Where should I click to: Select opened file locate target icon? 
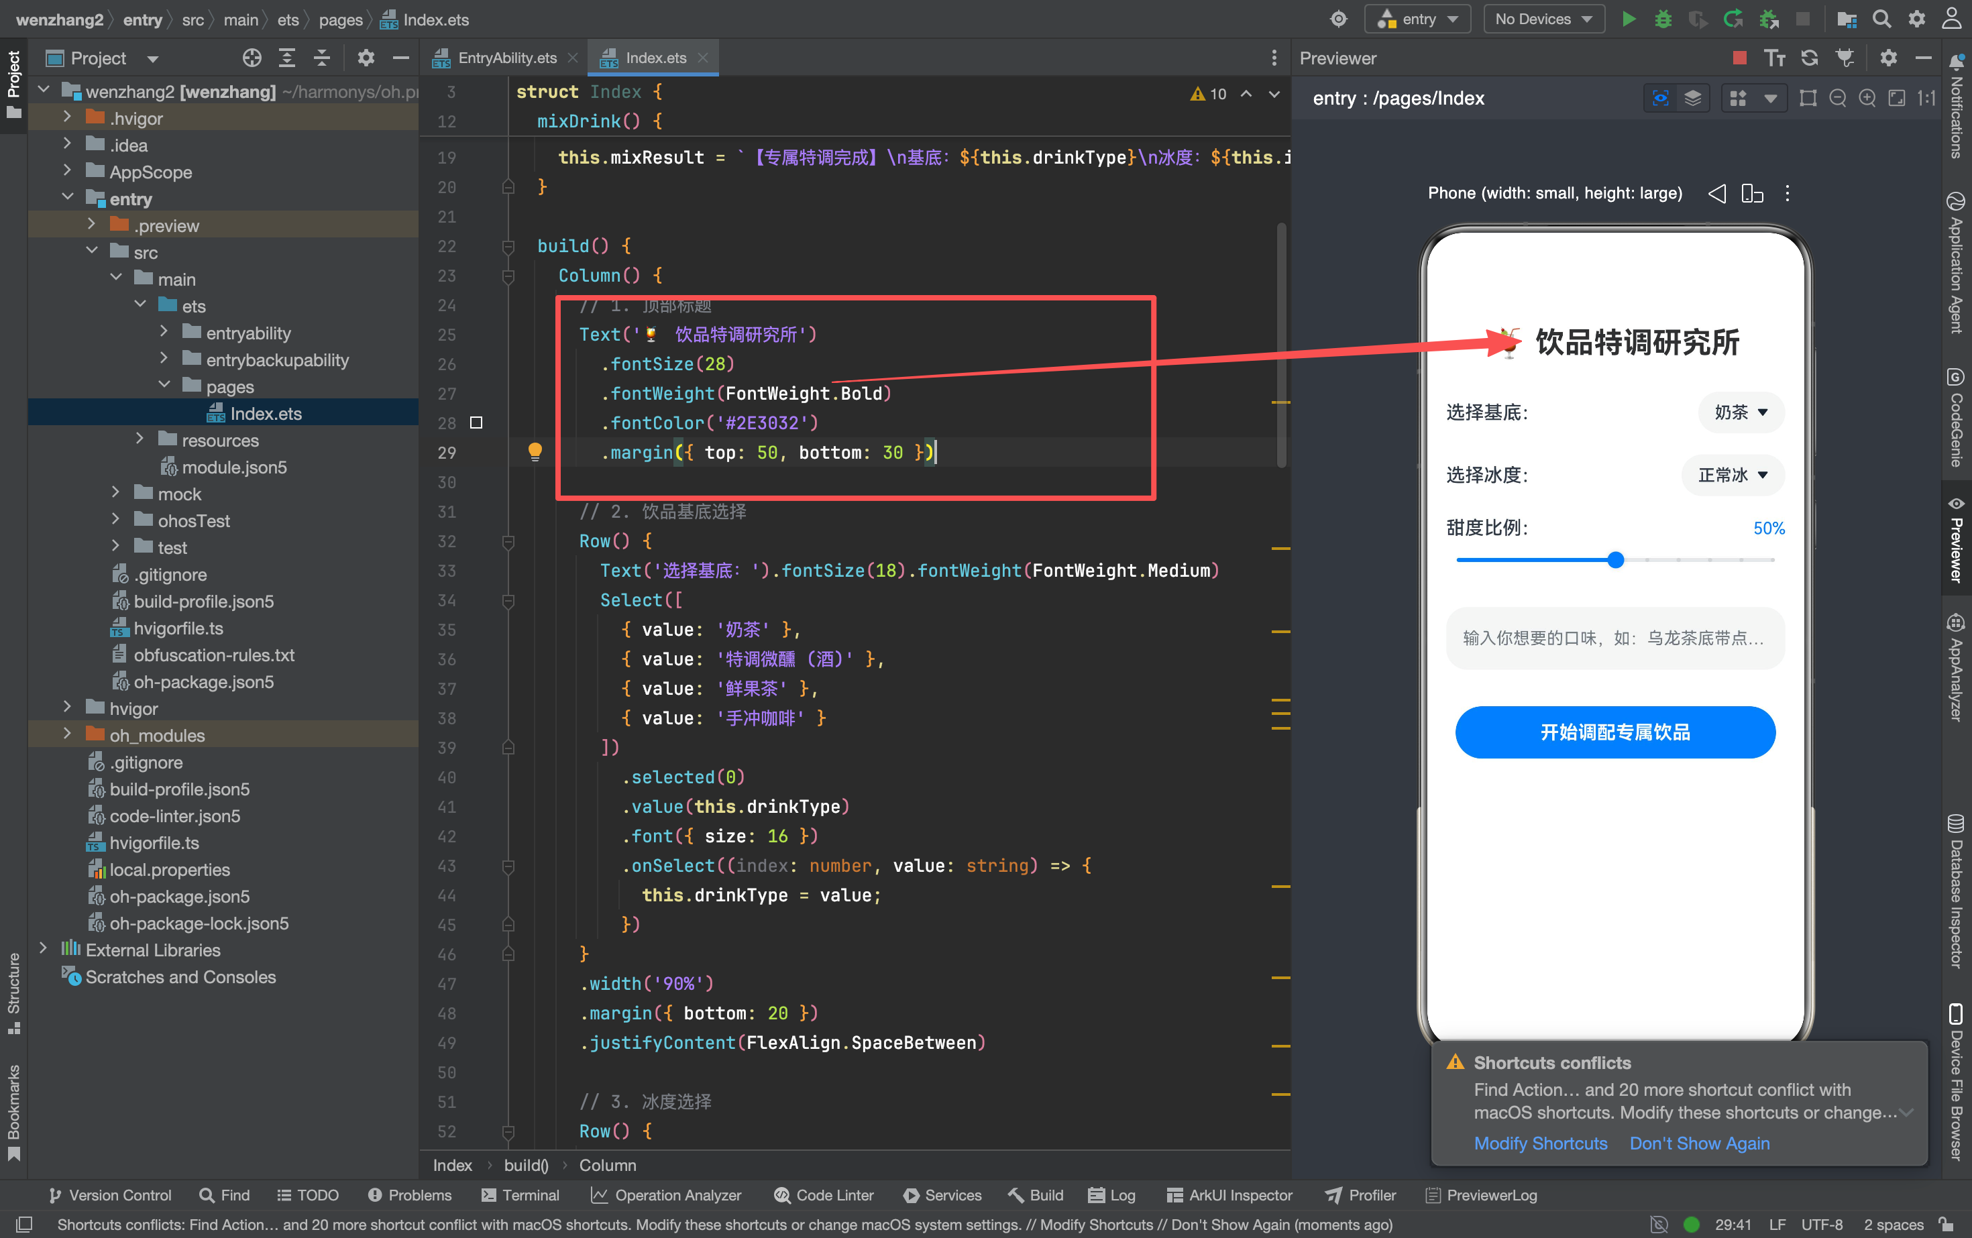252,58
